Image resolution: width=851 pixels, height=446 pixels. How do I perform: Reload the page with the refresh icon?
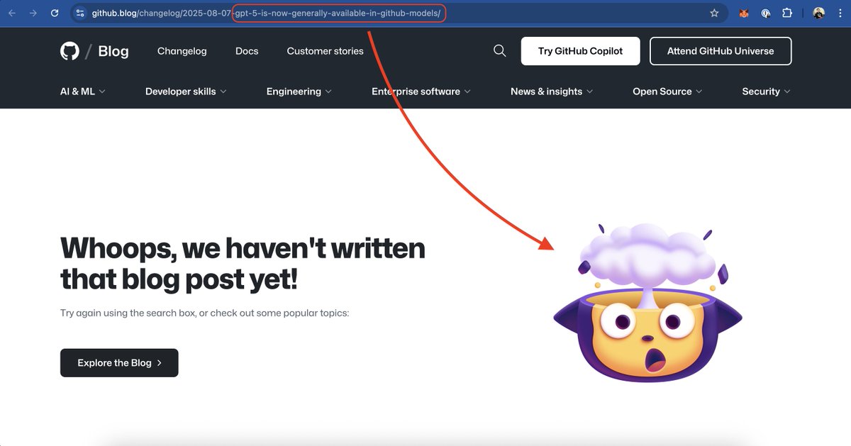tap(55, 13)
